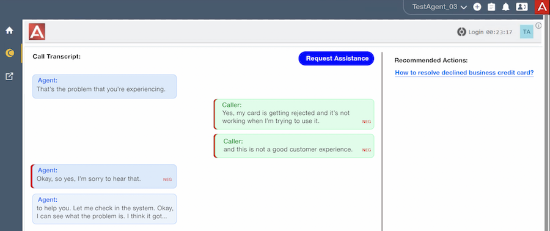Screen dimensions: 550x231
Task: Select agent message "I'm sorry to hear that"
Action: click(x=104, y=177)
